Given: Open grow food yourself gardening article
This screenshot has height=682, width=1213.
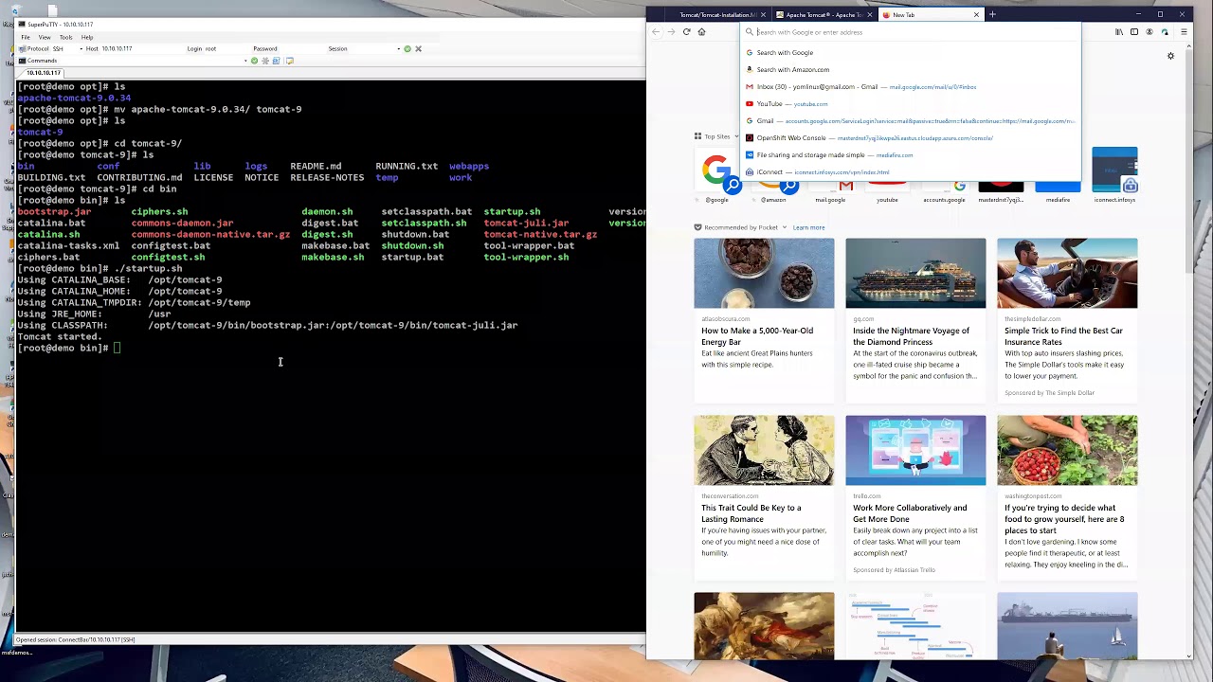Looking at the screenshot, I should click(x=1067, y=497).
